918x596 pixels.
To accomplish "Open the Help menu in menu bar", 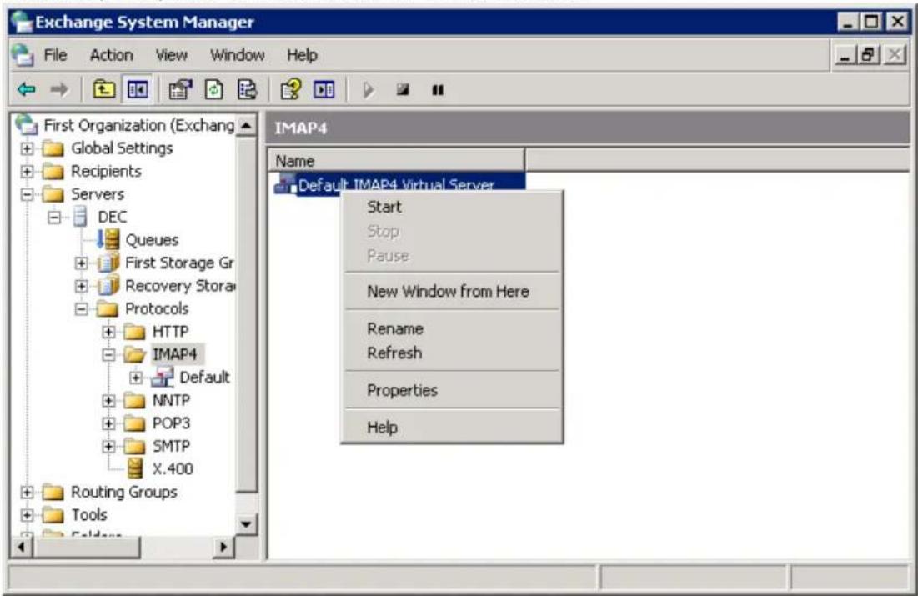I will coord(302,55).
